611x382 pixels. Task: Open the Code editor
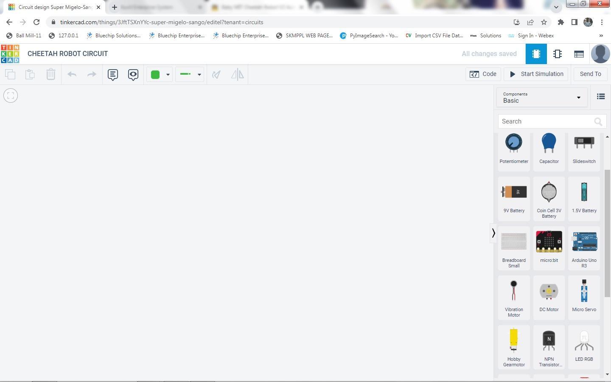[x=483, y=74]
